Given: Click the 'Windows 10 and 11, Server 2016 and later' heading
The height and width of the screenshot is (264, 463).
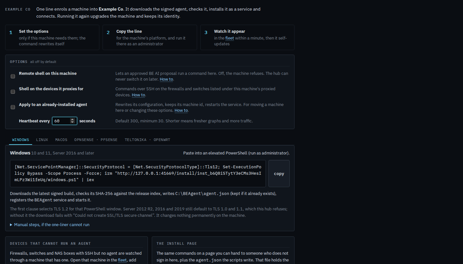Looking at the screenshot, I should point(52,153).
